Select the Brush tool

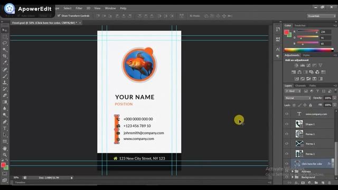coord(5,76)
